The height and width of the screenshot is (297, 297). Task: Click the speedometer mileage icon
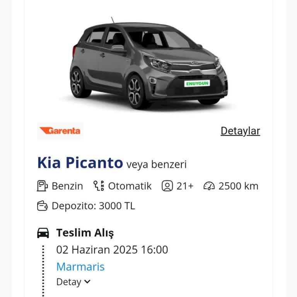point(209,186)
